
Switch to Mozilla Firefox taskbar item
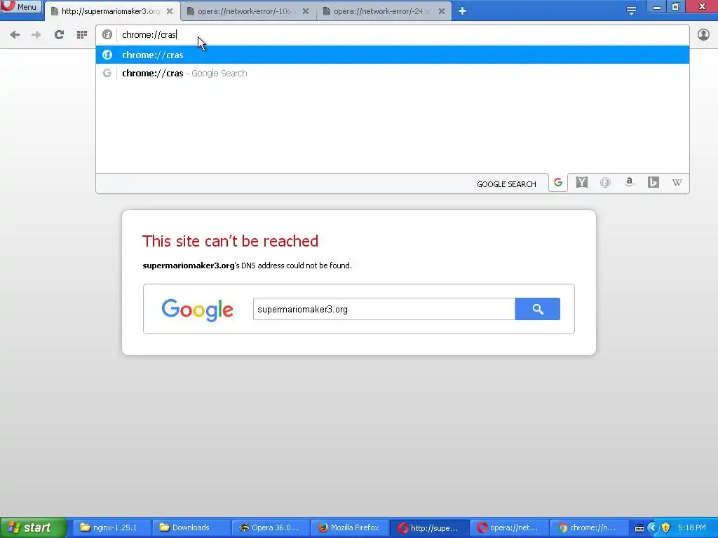click(350, 527)
